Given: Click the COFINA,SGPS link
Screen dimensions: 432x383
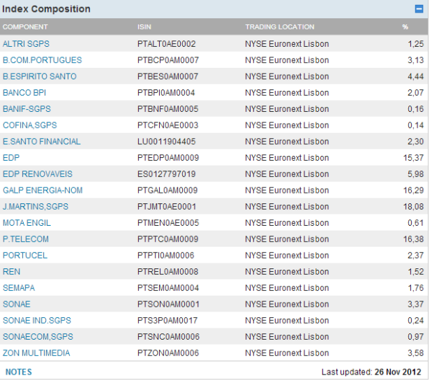Looking at the screenshot, I should click(29, 125).
